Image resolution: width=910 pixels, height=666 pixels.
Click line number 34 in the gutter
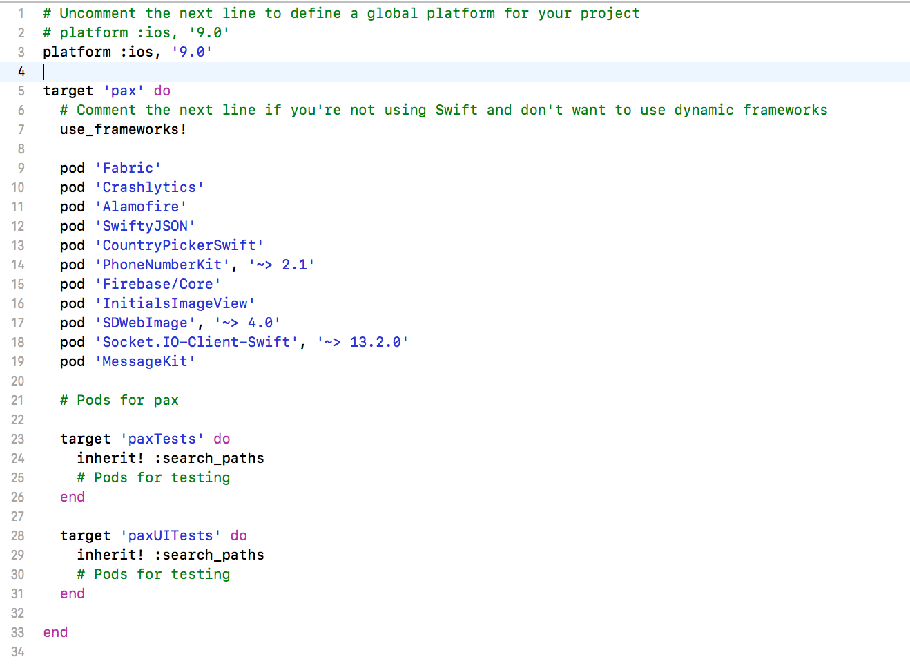click(x=18, y=651)
